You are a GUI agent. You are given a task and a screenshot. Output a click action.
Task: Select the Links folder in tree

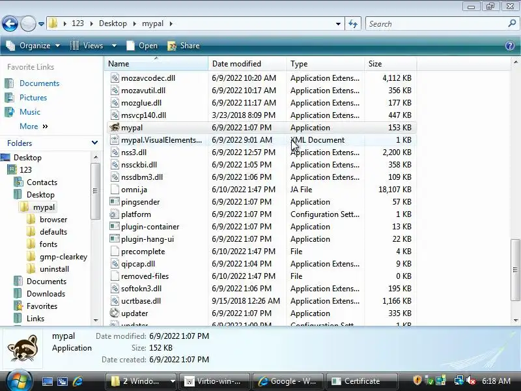[35, 319]
